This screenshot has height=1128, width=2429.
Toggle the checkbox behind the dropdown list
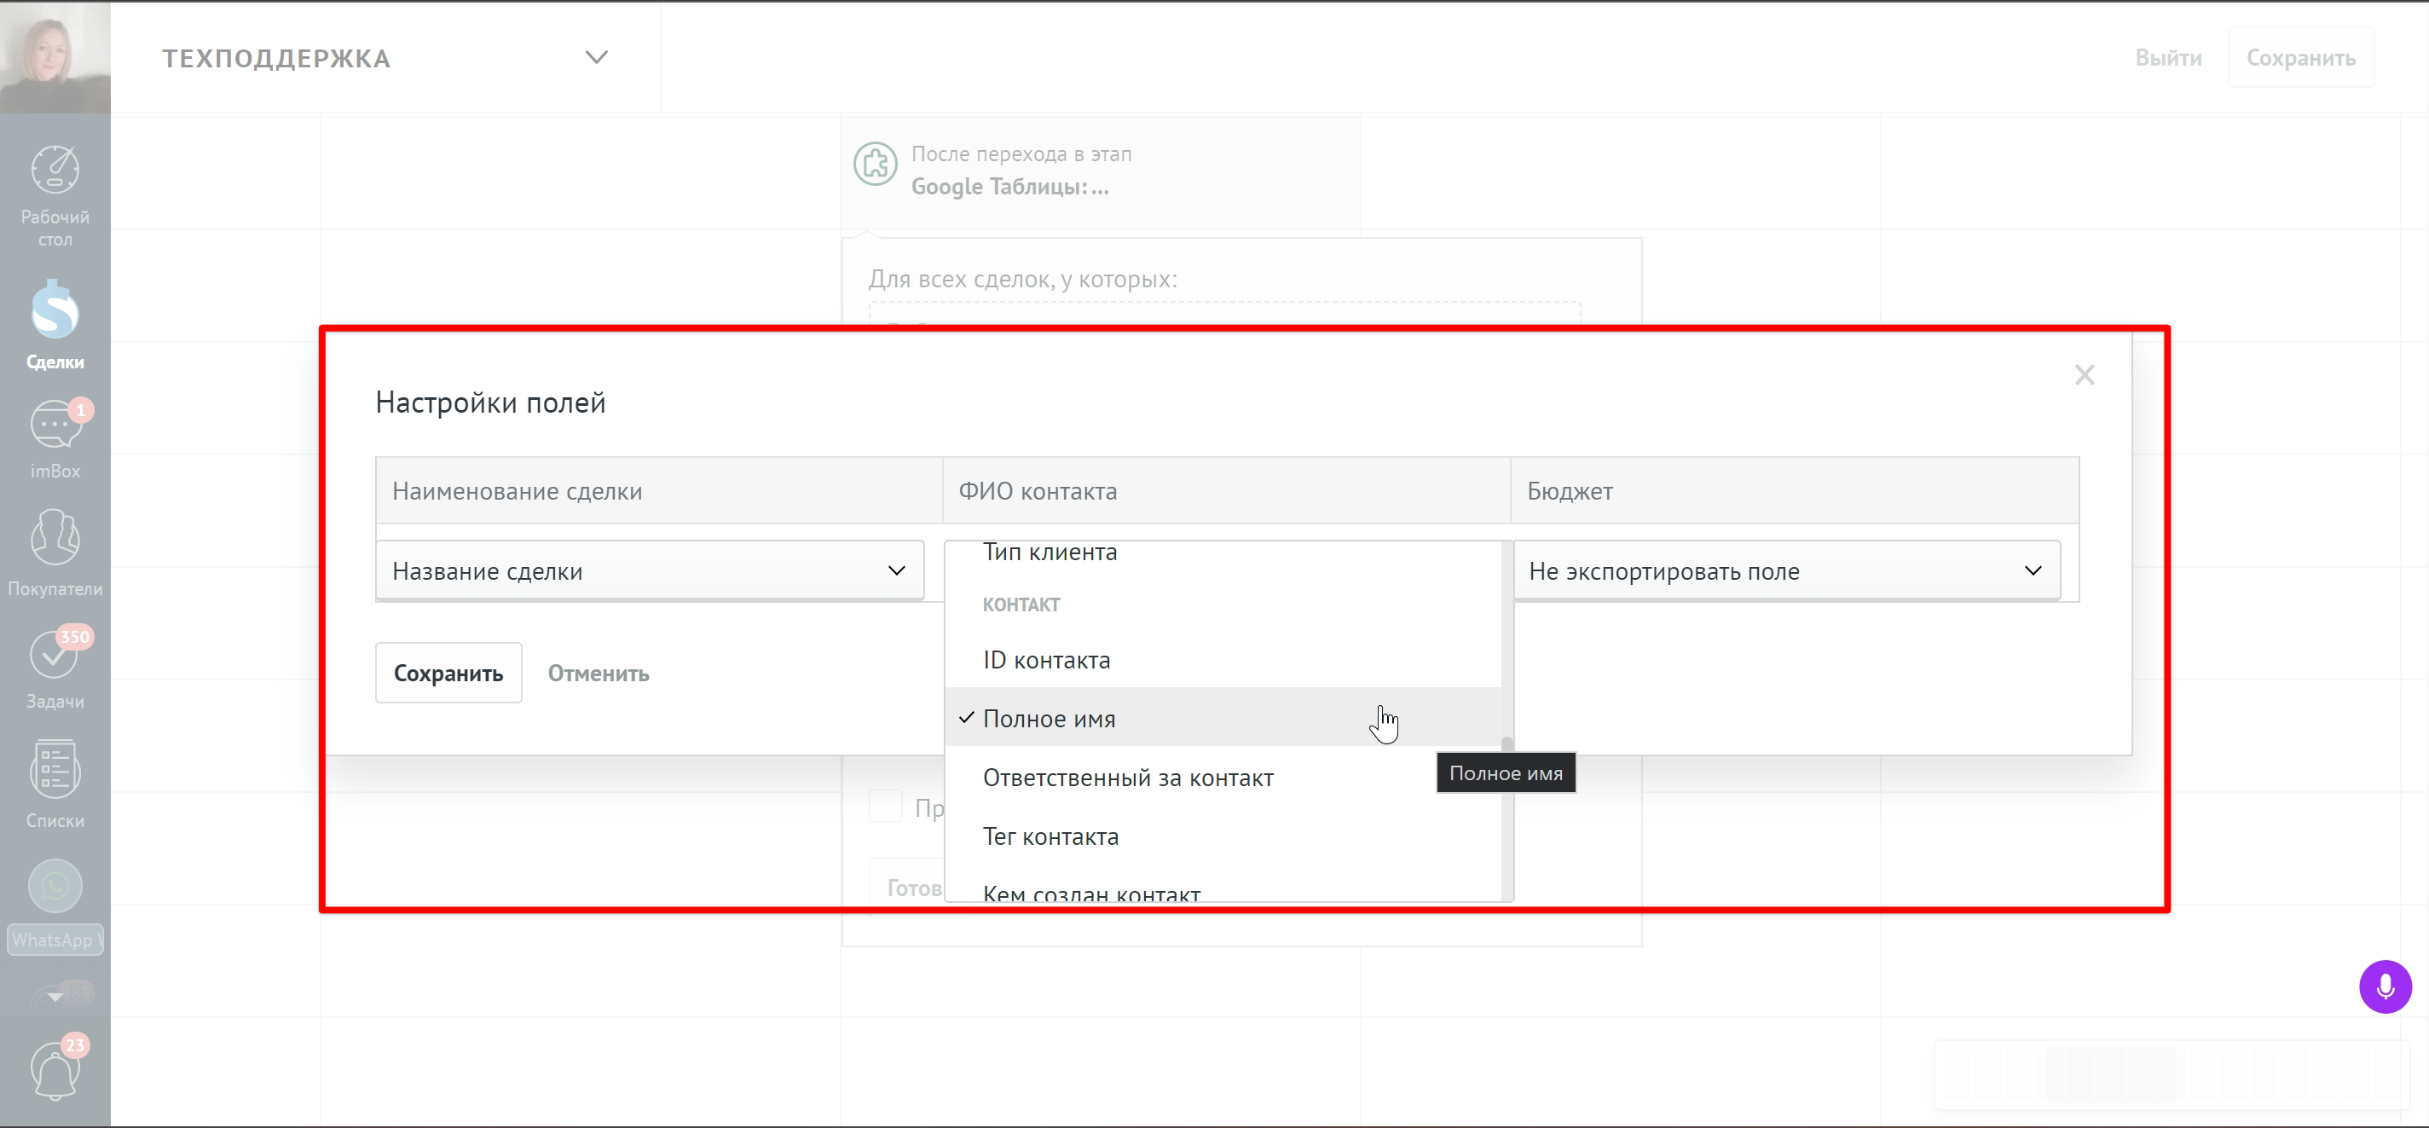[886, 806]
